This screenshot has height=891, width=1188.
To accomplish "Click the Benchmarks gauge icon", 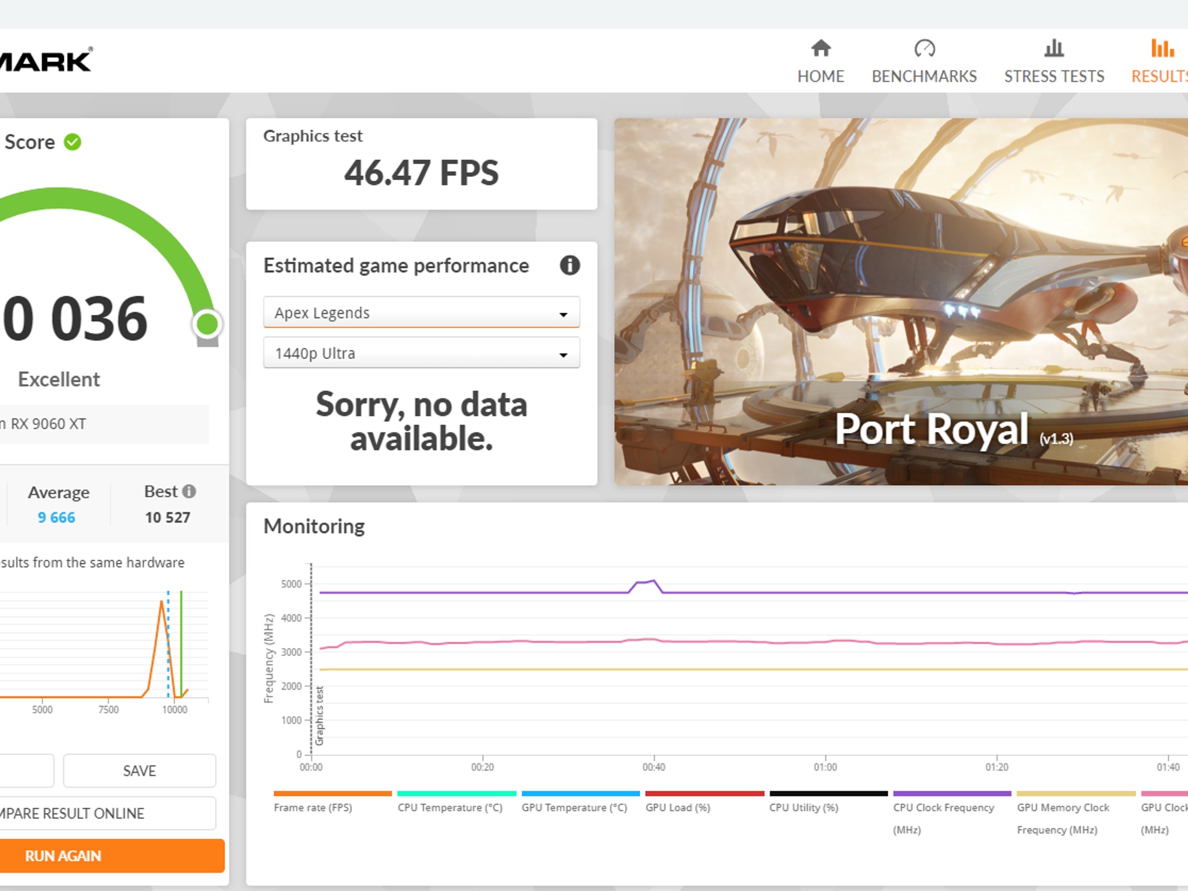I will [925, 48].
